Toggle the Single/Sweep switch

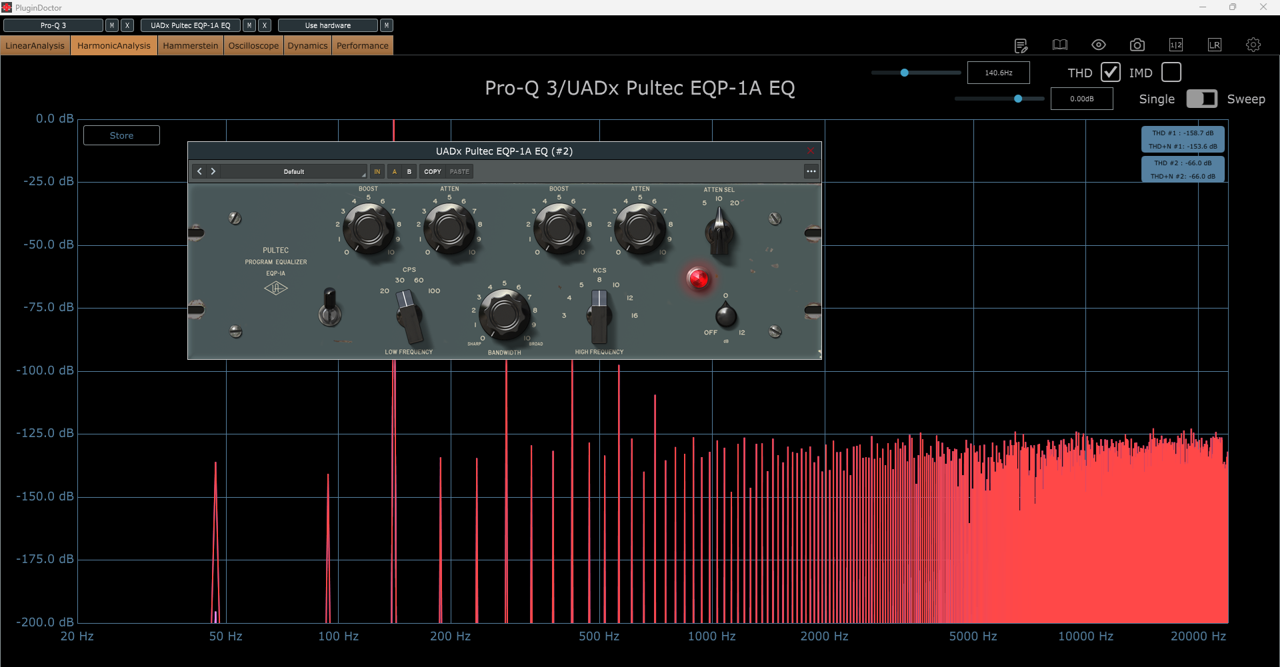coord(1202,99)
